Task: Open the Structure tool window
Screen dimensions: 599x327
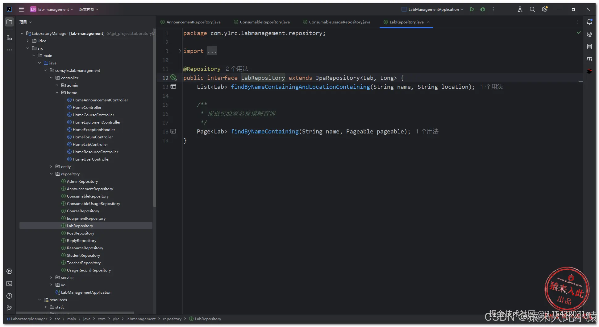Action: (x=9, y=38)
